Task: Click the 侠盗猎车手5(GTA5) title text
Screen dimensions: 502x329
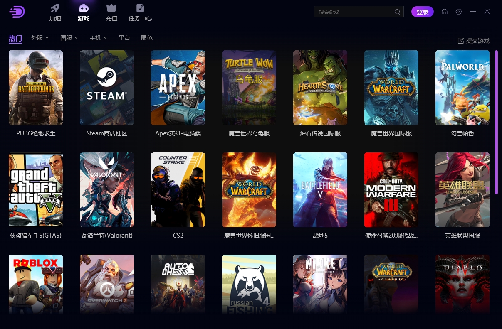Action: coord(36,236)
